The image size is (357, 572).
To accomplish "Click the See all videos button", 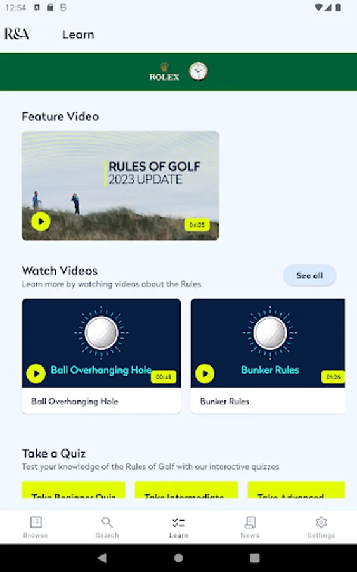I will click(x=309, y=275).
